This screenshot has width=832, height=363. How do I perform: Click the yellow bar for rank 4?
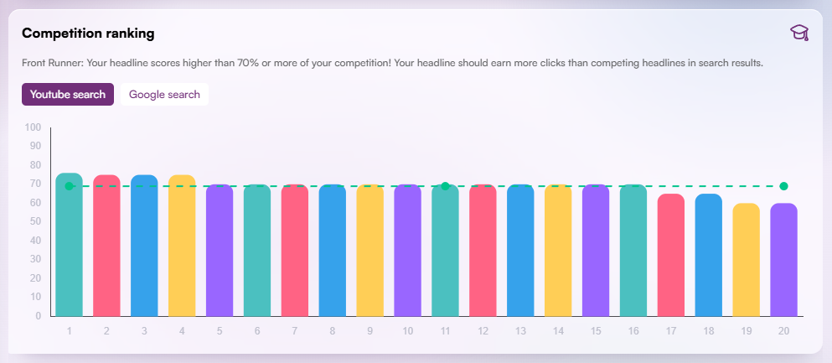(182, 246)
